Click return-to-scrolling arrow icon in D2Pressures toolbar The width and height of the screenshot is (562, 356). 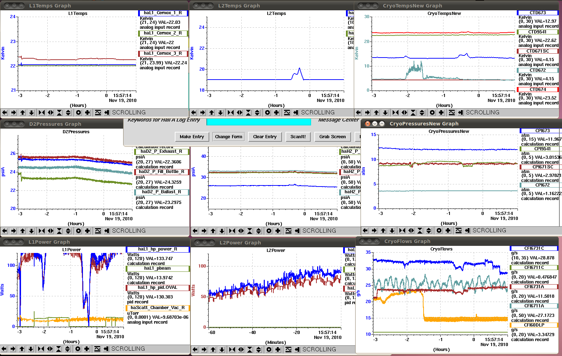pos(107,231)
